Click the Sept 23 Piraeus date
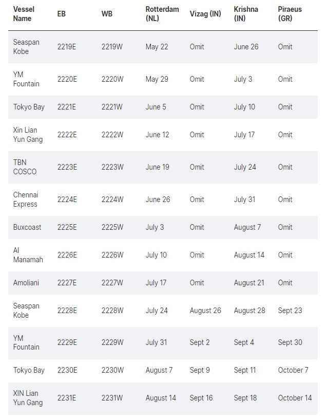This screenshot has height=419, width=326. 290,311
